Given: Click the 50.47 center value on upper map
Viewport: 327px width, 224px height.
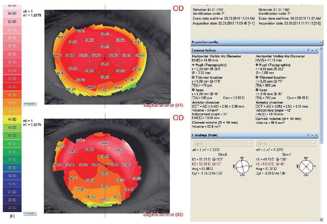Looking at the screenshot, I should coord(105,63).
